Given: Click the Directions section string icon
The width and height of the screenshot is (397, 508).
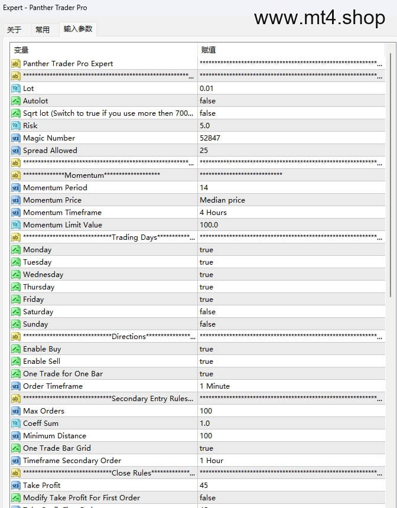Looking at the screenshot, I should (x=15, y=337).
